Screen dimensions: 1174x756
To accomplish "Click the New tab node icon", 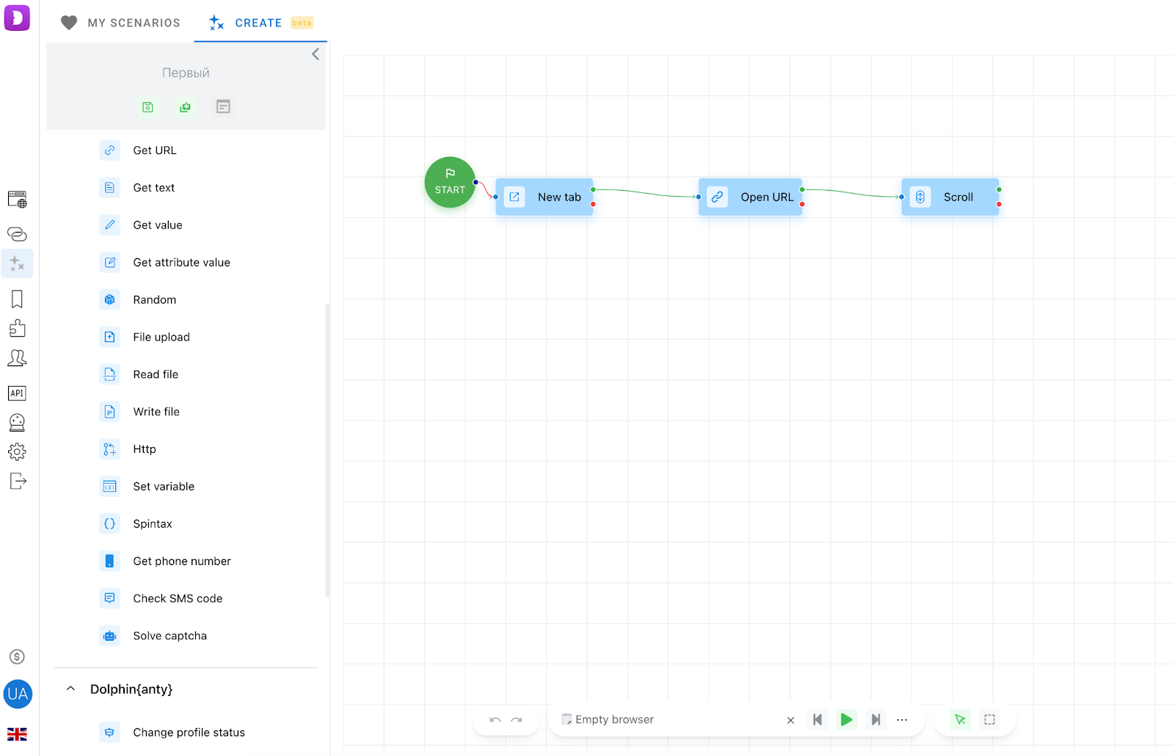I will pyautogui.click(x=514, y=197).
